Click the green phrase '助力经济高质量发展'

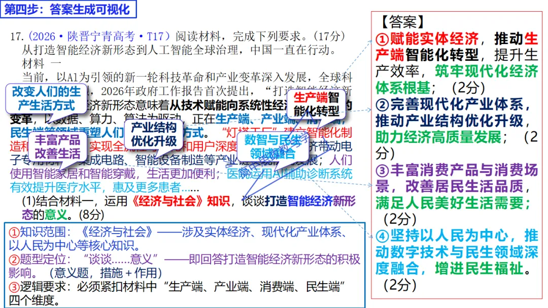coord(438,137)
